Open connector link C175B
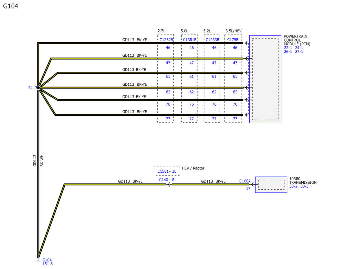348x269 pixels. coord(233,40)
